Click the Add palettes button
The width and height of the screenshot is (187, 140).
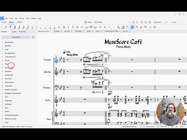[x=16, y=37]
